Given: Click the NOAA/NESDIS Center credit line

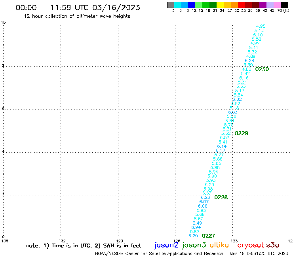Looking at the screenshot, I should 159,253.
